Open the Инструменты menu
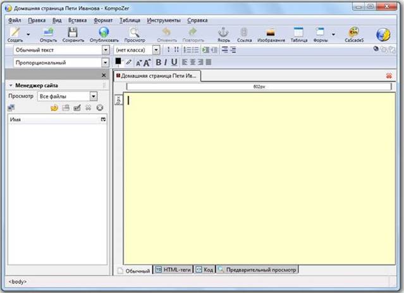404x293 pixels. pyautogui.click(x=164, y=20)
